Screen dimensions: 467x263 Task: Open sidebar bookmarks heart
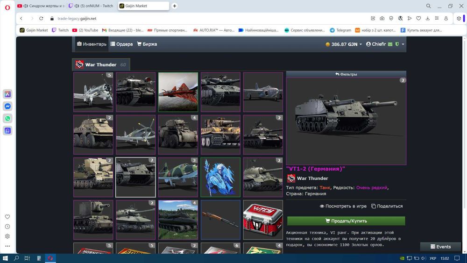7,217
